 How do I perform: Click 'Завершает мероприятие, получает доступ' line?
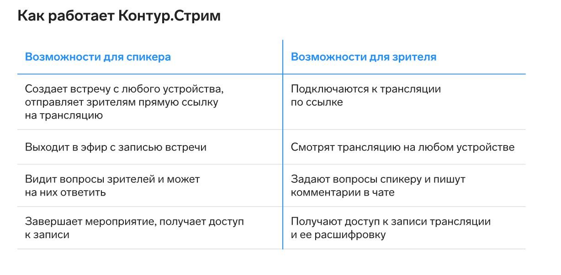click(134, 222)
